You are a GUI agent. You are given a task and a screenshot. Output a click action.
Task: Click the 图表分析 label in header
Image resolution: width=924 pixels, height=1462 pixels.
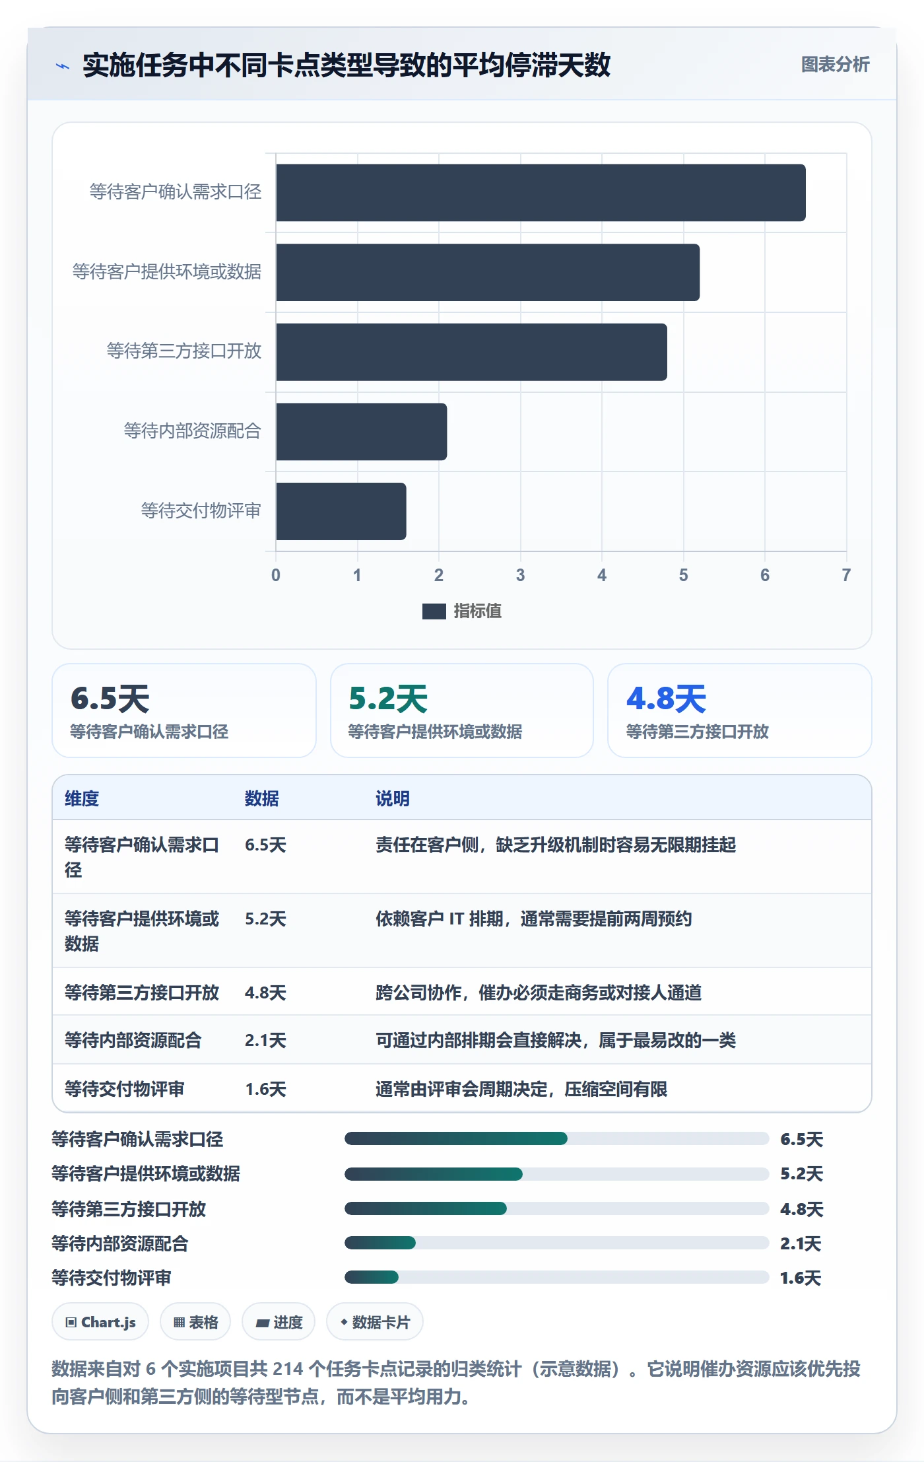(835, 65)
